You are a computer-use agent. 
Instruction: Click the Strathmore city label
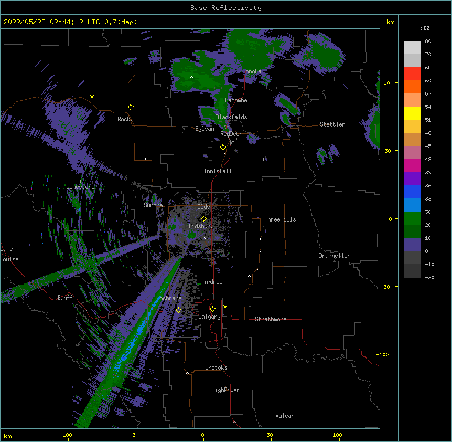pyautogui.click(x=271, y=319)
